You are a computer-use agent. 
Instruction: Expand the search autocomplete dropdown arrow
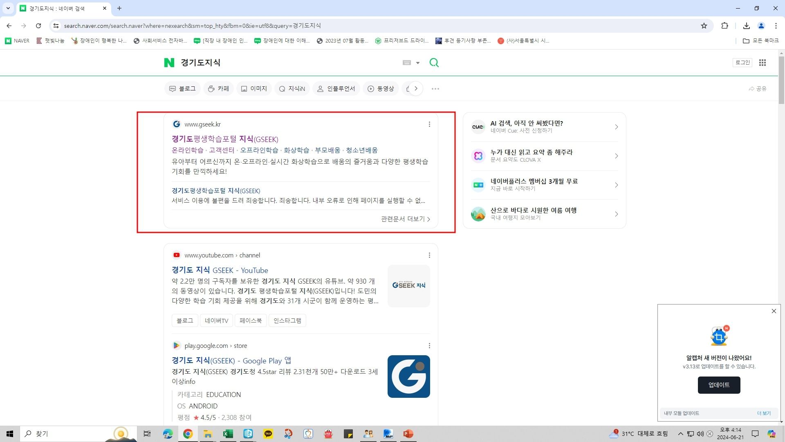coord(417,63)
